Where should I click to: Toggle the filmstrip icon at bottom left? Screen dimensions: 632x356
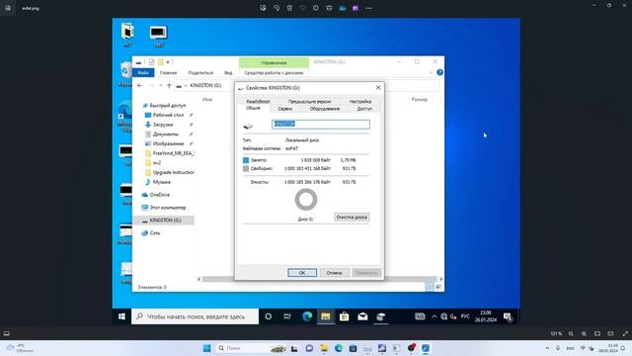(x=7, y=334)
